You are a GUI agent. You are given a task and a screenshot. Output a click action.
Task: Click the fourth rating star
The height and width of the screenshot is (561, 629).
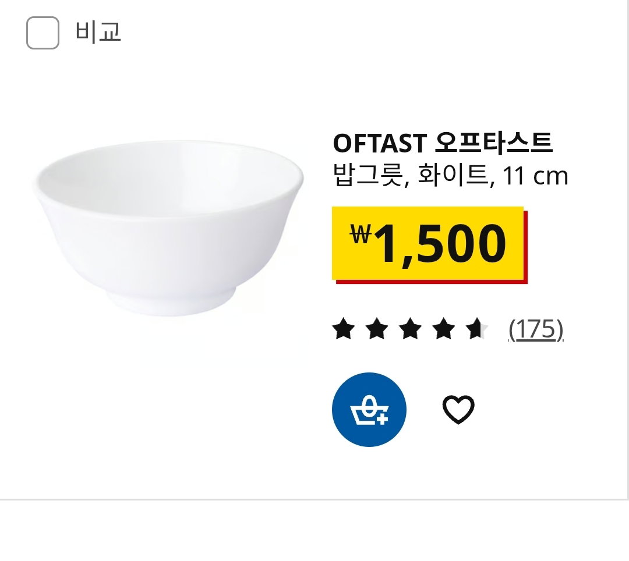443,329
